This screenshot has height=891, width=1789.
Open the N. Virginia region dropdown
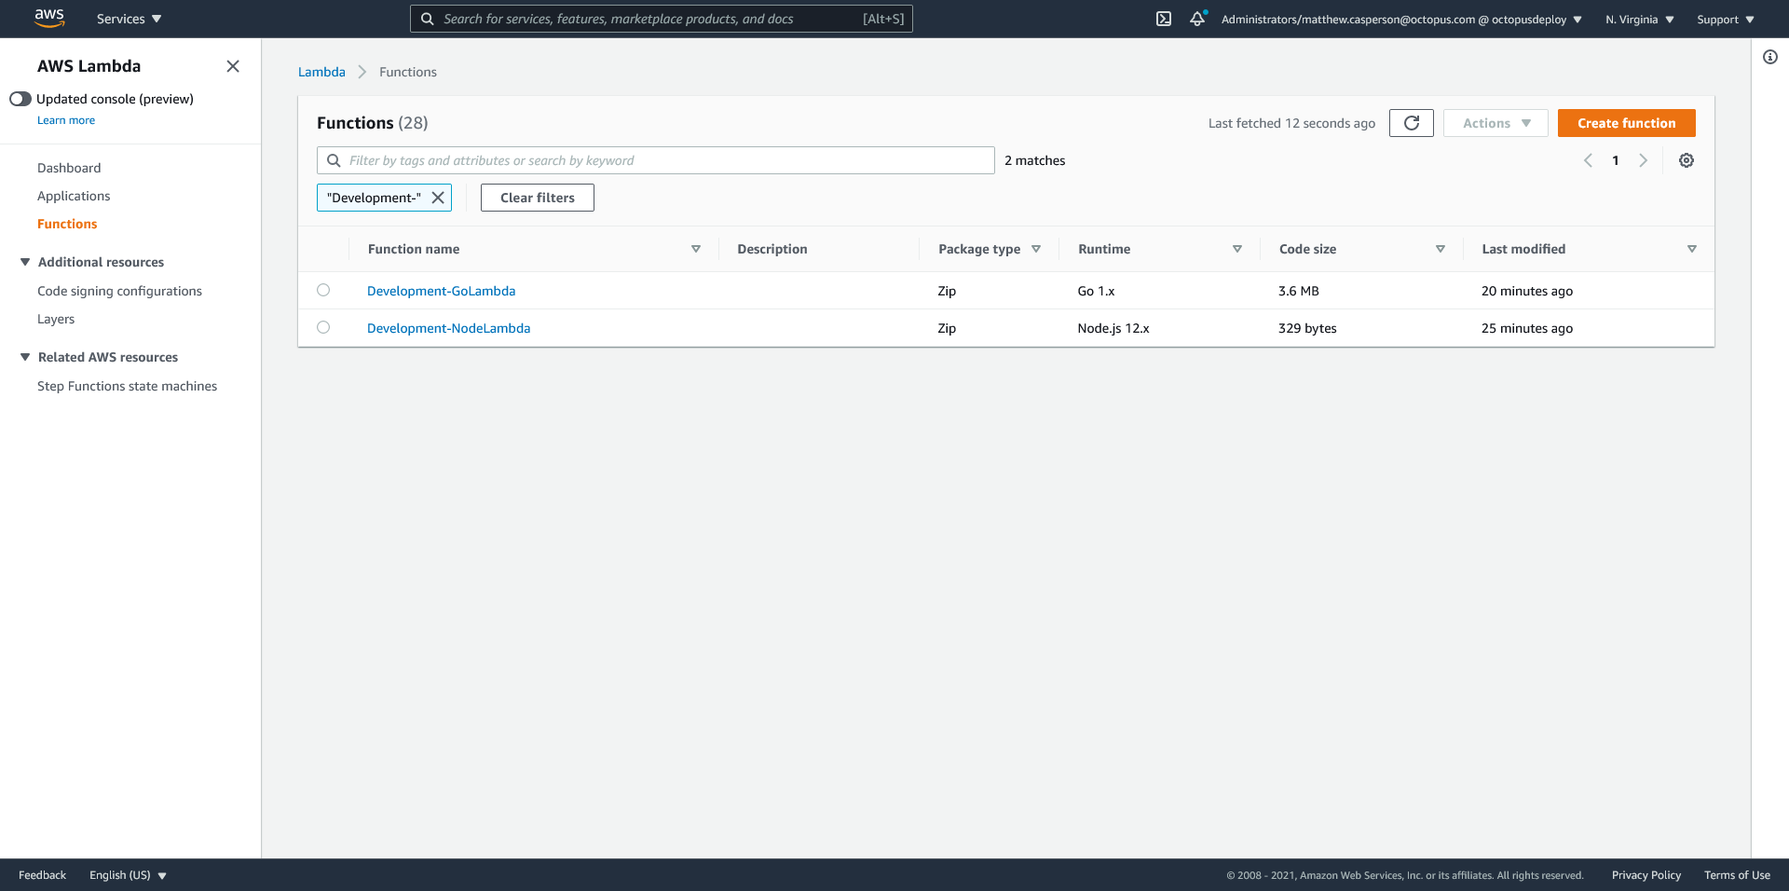(x=1639, y=20)
